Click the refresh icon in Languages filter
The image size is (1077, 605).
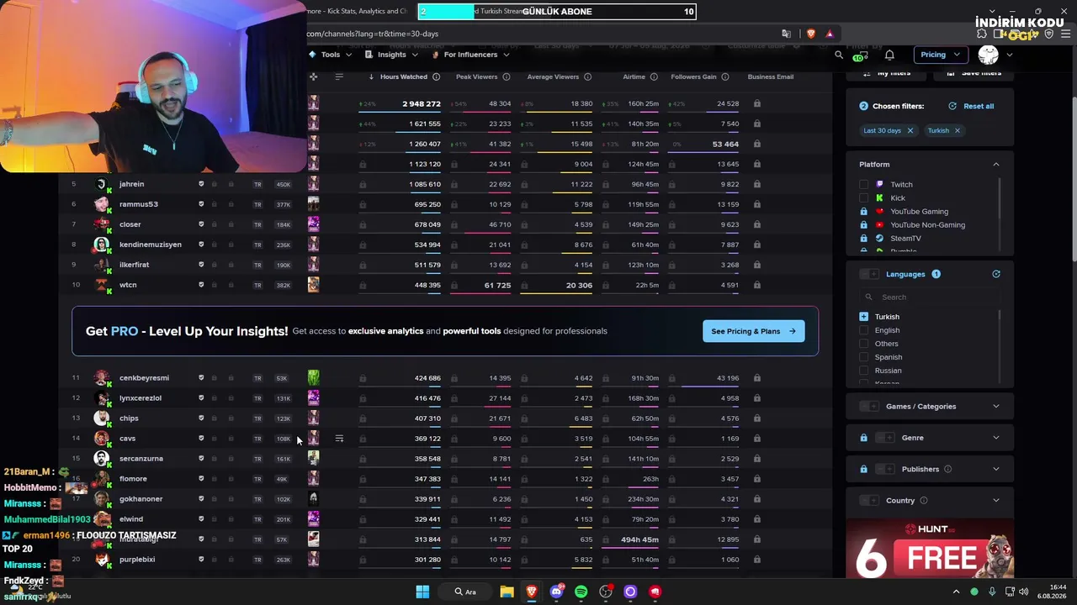pyautogui.click(x=996, y=274)
